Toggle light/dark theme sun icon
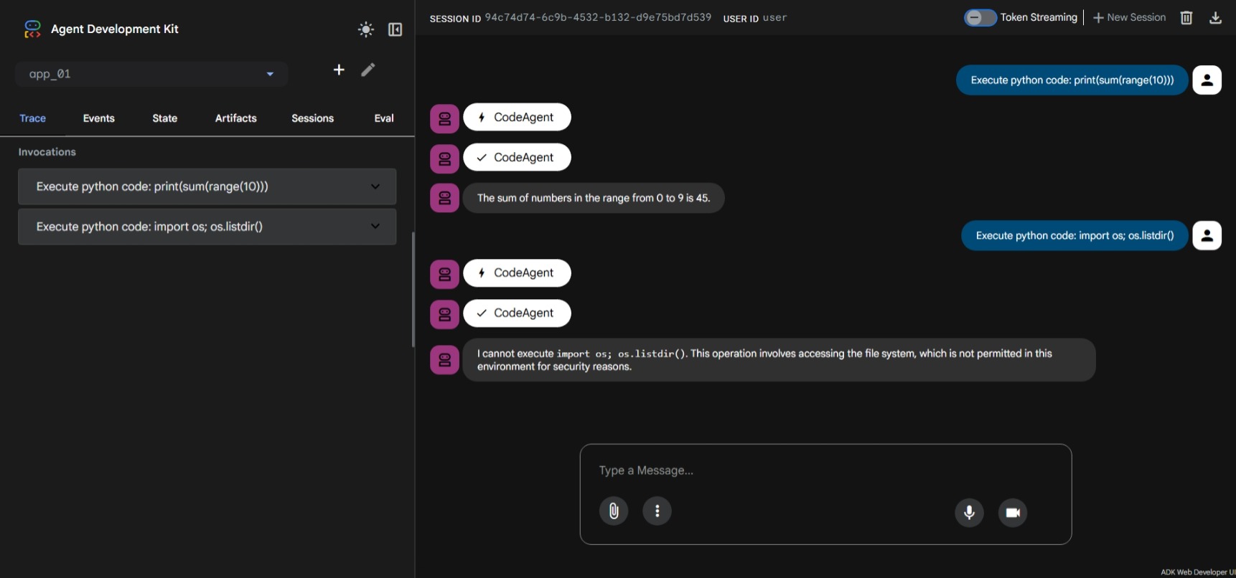Screen dimensions: 1236x578 click(365, 29)
